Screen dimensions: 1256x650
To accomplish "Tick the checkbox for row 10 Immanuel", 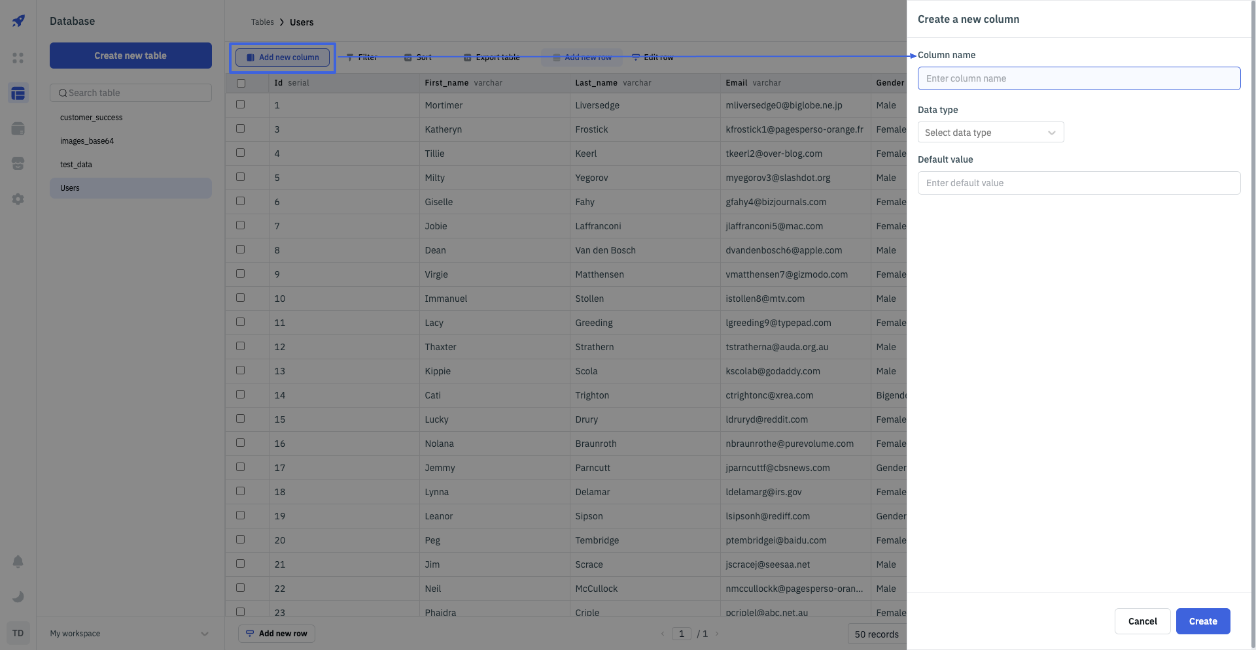I will point(241,298).
